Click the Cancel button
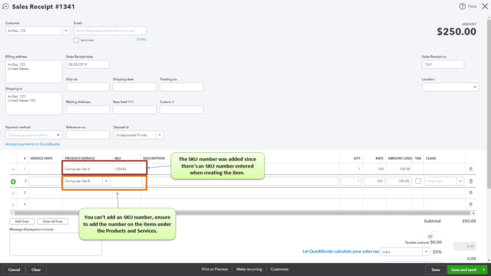Screen dimensions: 491x276 coord(14,270)
